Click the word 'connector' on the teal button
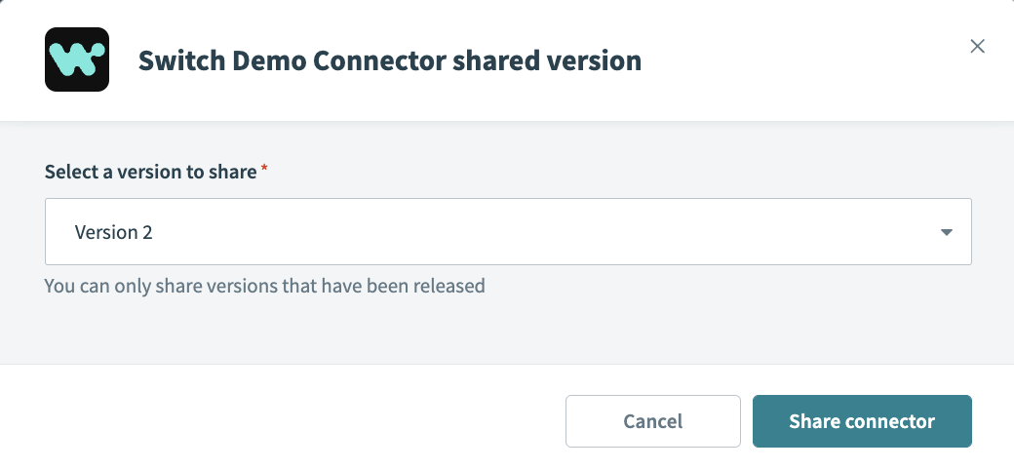1014x470 pixels. click(889, 421)
